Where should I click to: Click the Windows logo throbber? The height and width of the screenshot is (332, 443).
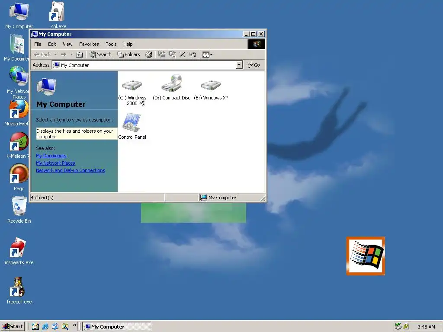[256, 44]
